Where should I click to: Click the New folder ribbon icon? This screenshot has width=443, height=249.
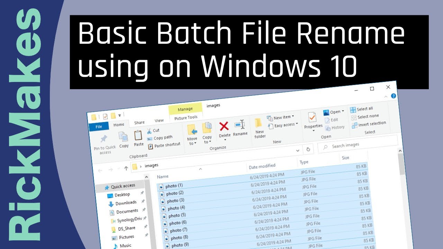(x=258, y=123)
